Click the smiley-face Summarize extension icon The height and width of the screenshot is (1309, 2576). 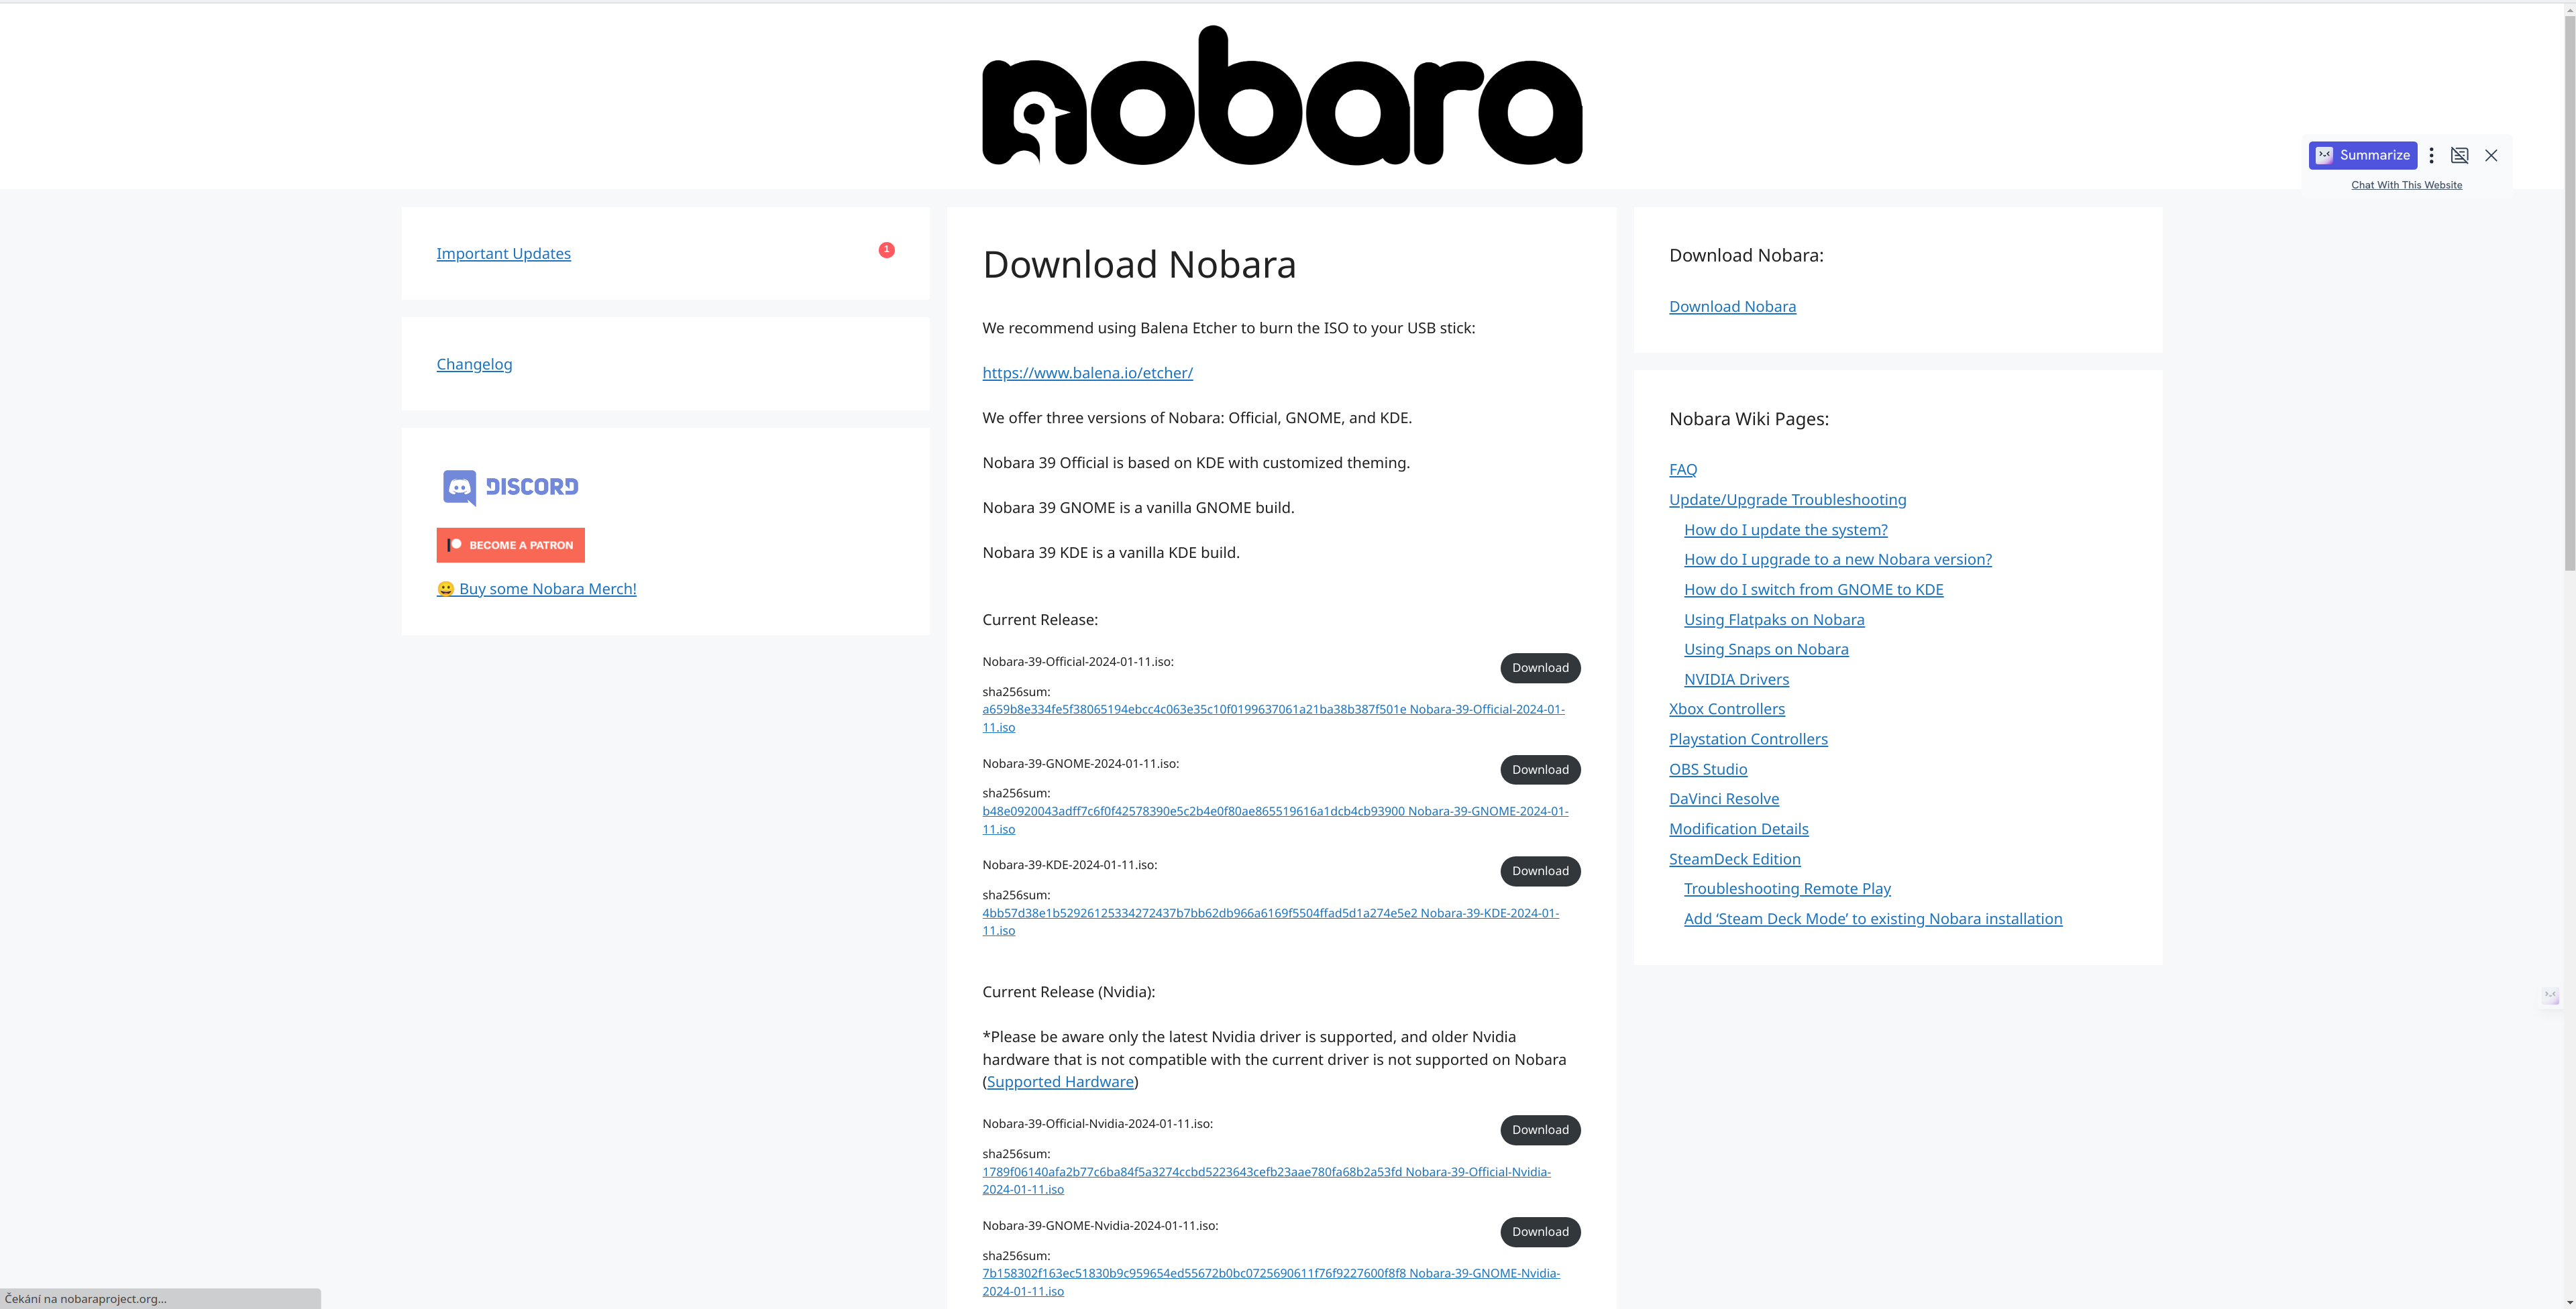pyautogui.click(x=2324, y=155)
